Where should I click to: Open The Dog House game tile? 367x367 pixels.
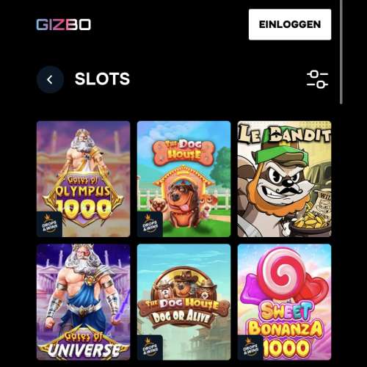pyautogui.click(x=183, y=179)
